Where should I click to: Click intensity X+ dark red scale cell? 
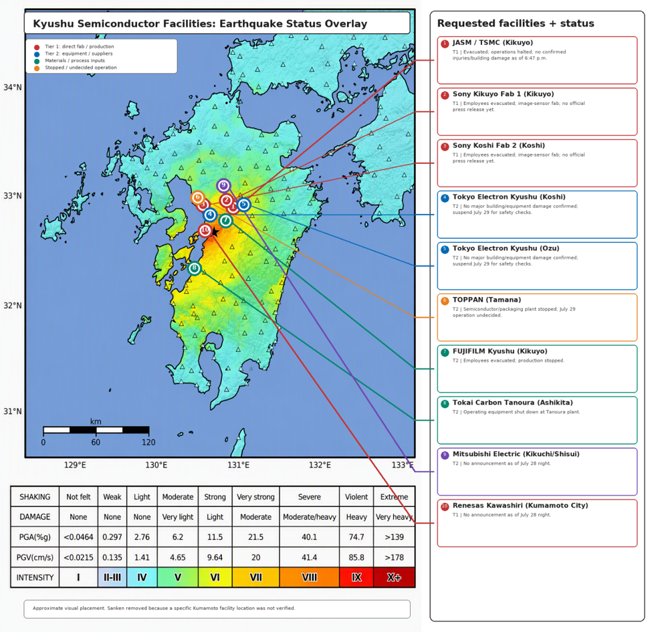394,577
